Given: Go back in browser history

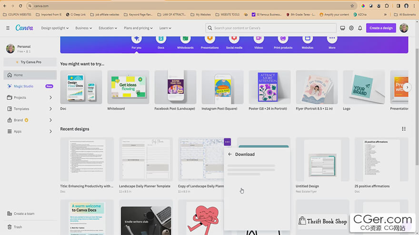Looking at the screenshot, I should pyautogui.click(x=5, y=6).
